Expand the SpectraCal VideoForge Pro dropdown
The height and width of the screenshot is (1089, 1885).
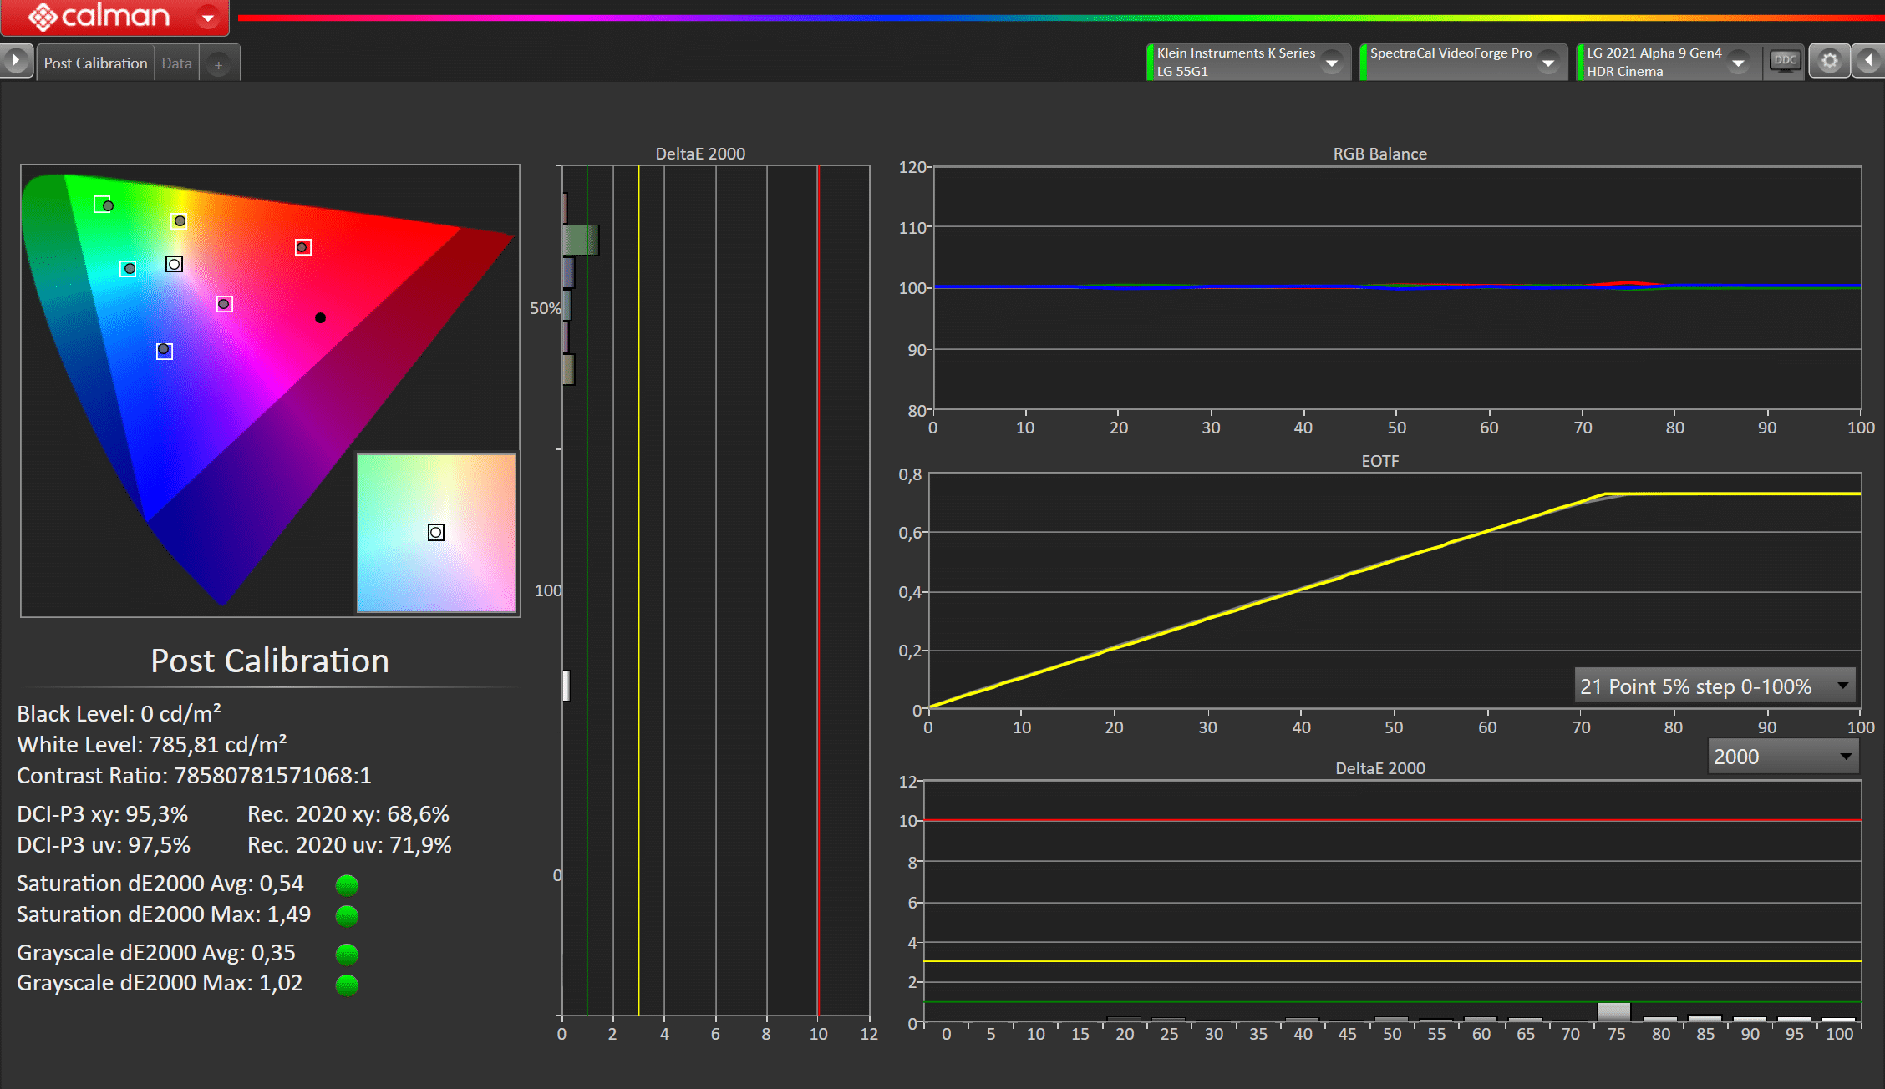tap(1547, 63)
